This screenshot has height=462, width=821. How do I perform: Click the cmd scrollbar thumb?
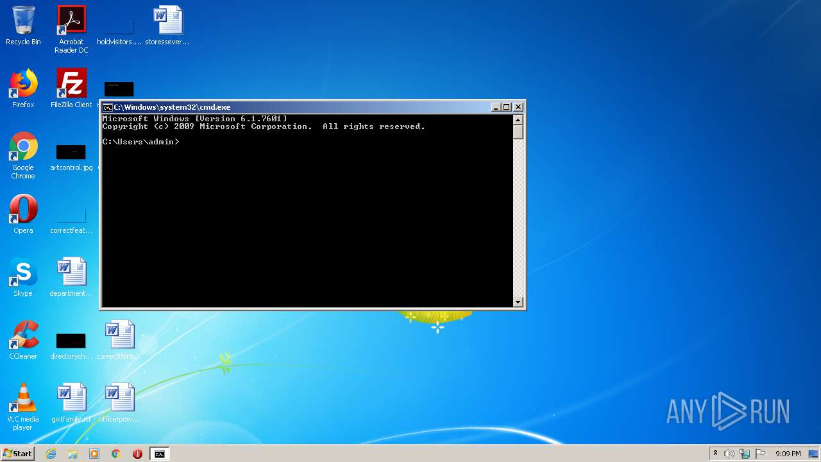[x=518, y=132]
